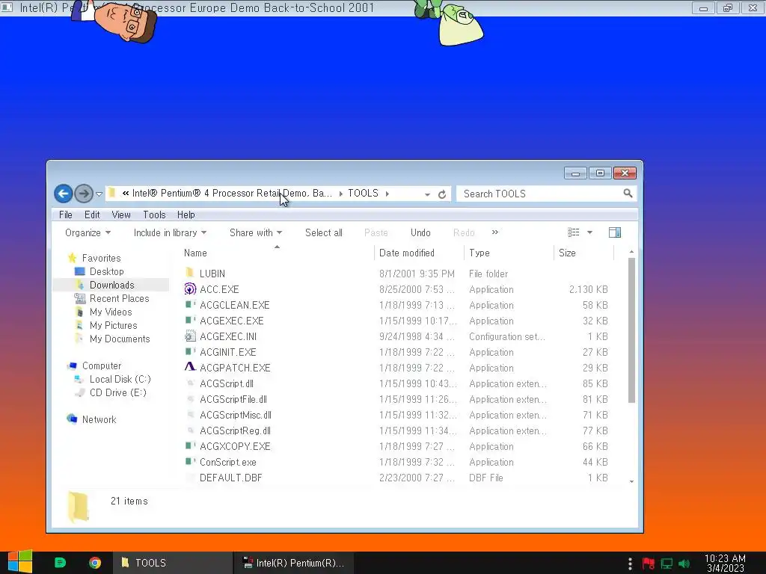Expand the breadcrumb arrow after TOOLS
Image resolution: width=766 pixels, height=574 pixels.
(x=387, y=194)
